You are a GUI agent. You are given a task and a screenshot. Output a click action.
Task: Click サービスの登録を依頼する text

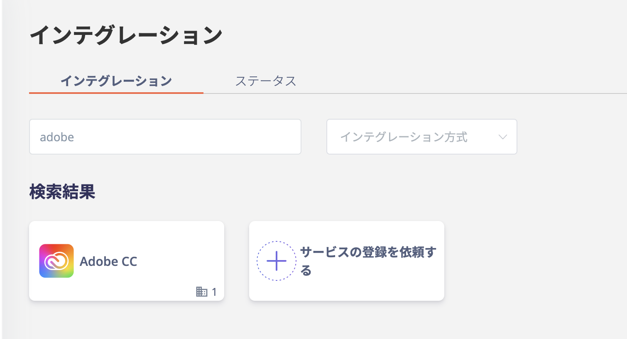(368, 261)
